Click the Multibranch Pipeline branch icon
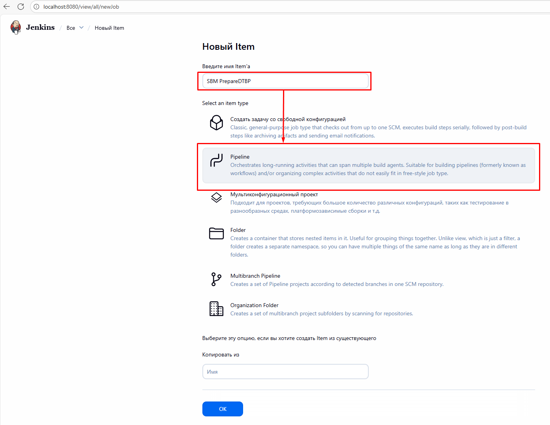Screen dimensions: 550x425 [216, 279]
